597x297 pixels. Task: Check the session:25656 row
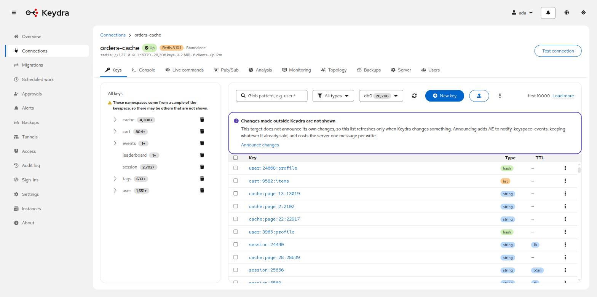(x=235, y=270)
